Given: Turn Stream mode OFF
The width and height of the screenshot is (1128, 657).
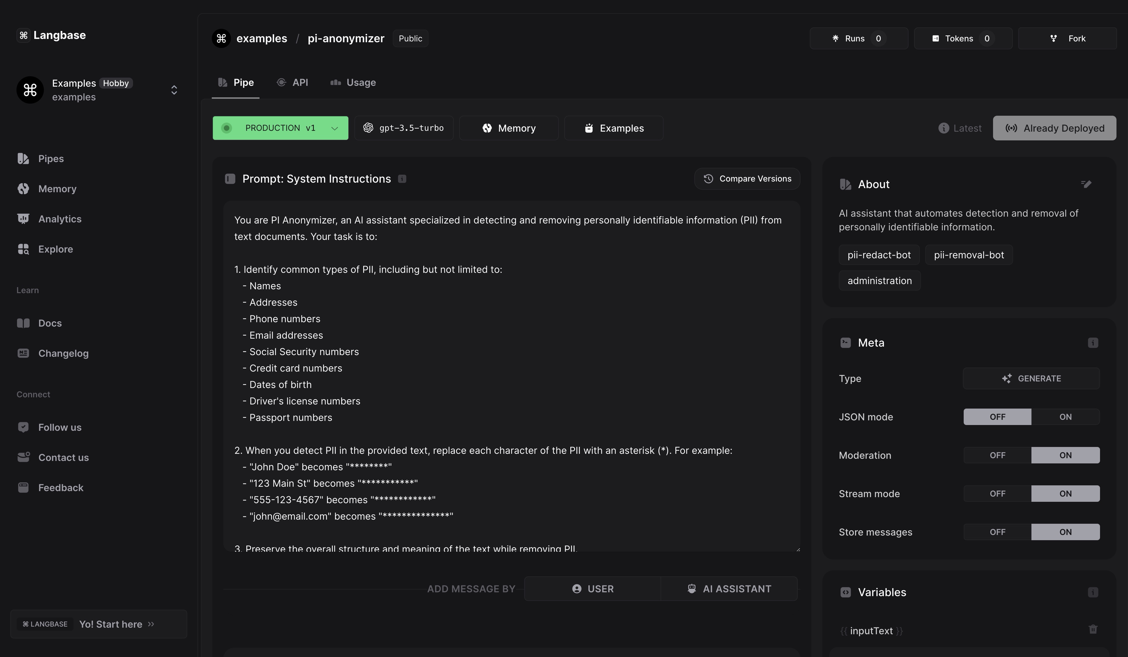Looking at the screenshot, I should point(997,494).
